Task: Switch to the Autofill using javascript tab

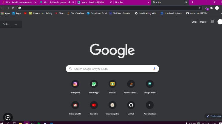Action: (19, 2)
